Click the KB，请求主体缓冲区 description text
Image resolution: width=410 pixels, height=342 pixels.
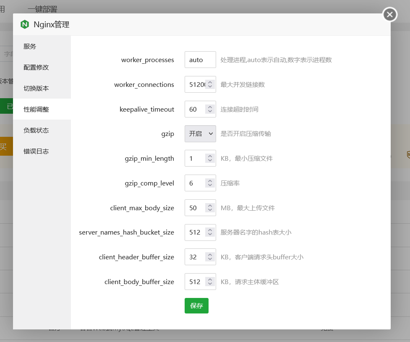(250, 282)
